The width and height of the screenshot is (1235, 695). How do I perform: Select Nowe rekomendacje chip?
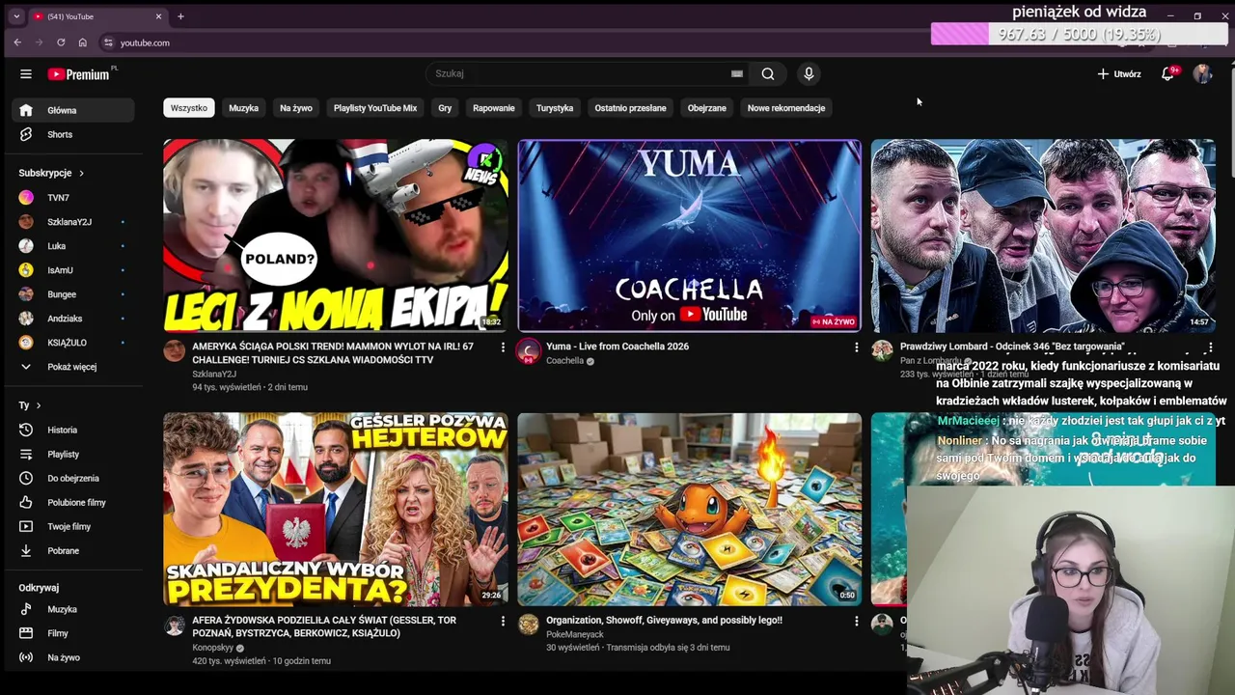click(x=786, y=108)
